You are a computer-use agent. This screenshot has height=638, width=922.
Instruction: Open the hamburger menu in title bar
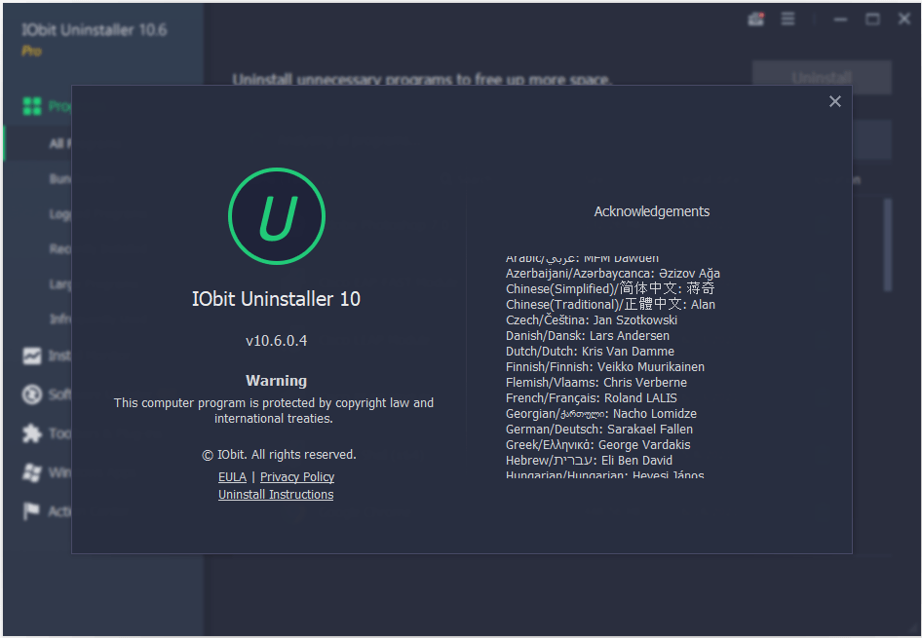pyautogui.click(x=788, y=19)
